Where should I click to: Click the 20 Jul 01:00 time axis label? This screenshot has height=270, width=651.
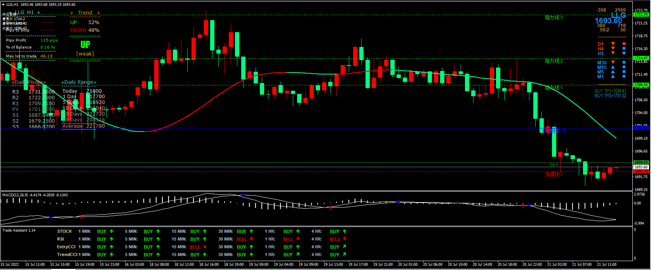coord(408,265)
